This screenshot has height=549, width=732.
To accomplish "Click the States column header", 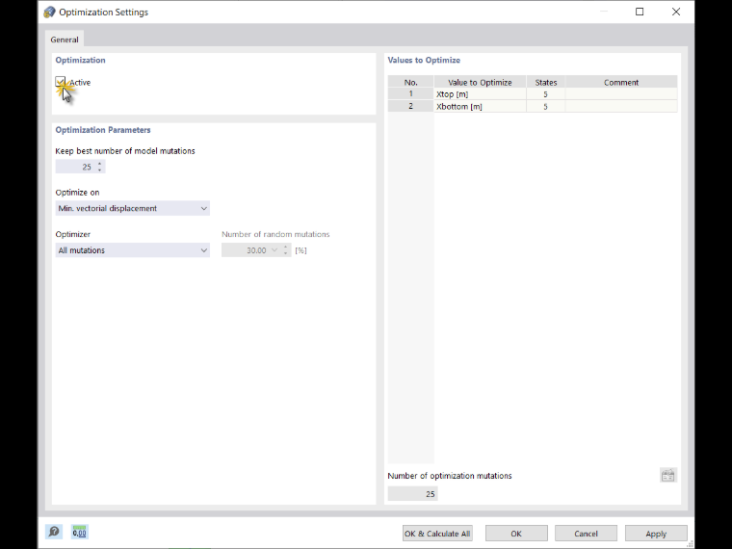I will (x=546, y=82).
